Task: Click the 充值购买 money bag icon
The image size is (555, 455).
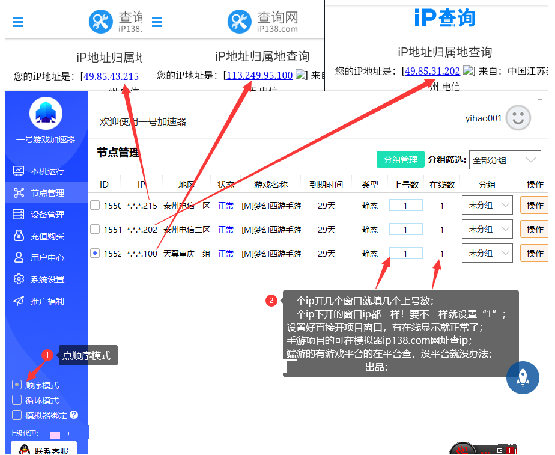Action: point(19,236)
